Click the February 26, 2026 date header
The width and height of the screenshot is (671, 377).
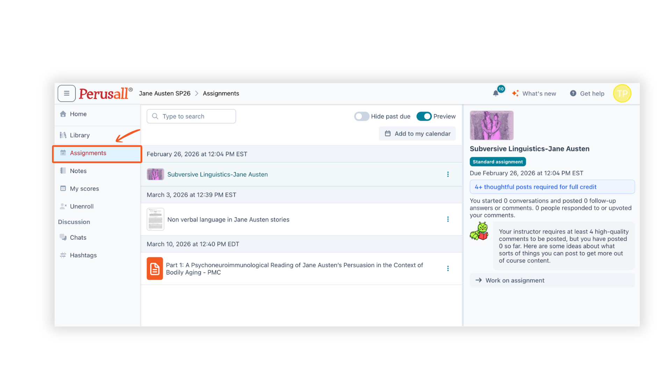point(197,154)
